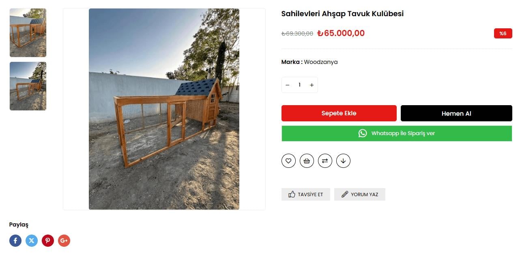This screenshot has width=520, height=254.
Task: Share on X (Twitter)
Action: pyautogui.click(x=32, y=241)
